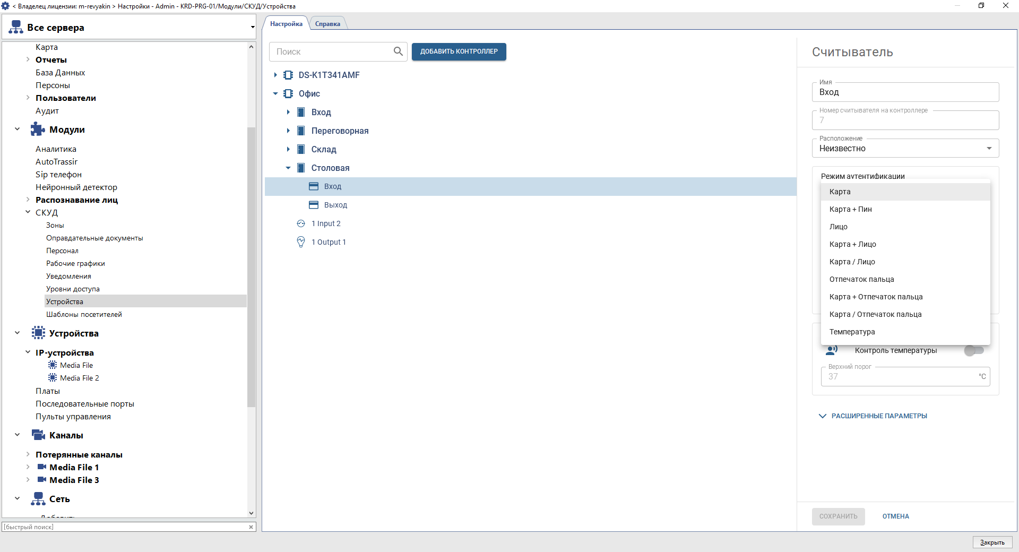Image resolution: width=1019 pixels, height=552 pixels.
Task: Open Нейронный детектор module
Action: click(76, 187)
